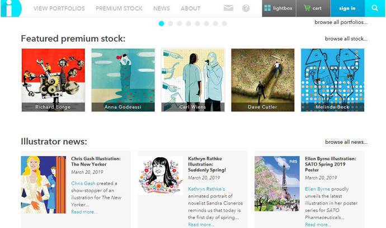Open the Premium Stock menu
386x228 pixels.
coord(119,8)
